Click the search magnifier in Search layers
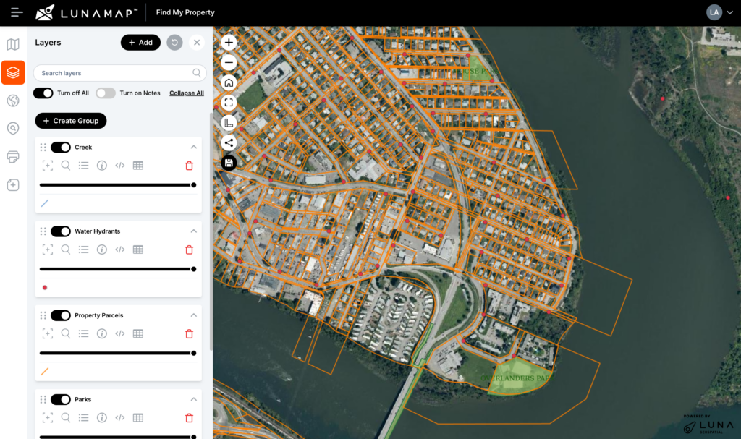 tap(197, 73)
